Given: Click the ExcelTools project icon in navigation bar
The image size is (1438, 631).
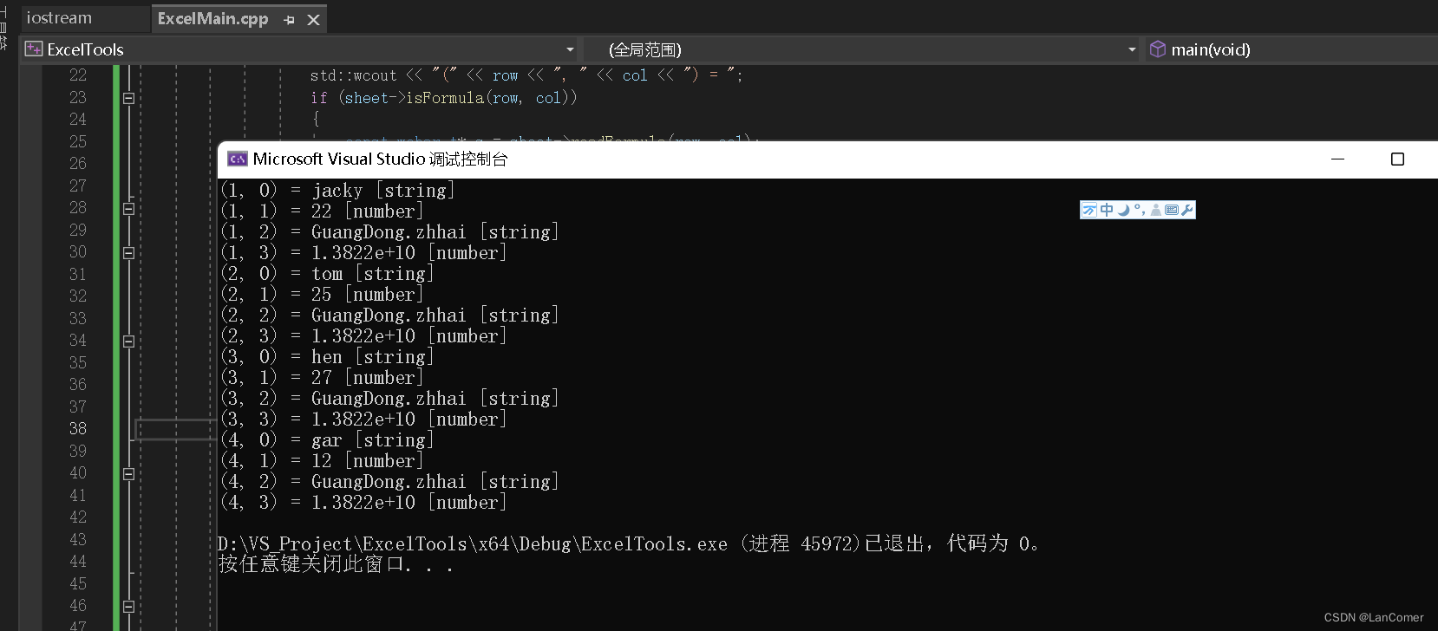Looking at the screenshot, I should click(32, 49).
